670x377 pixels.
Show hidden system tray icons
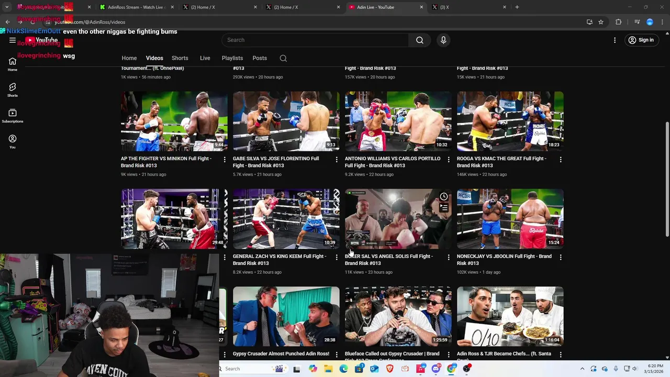pyautogui.click(x=582, y=369)
